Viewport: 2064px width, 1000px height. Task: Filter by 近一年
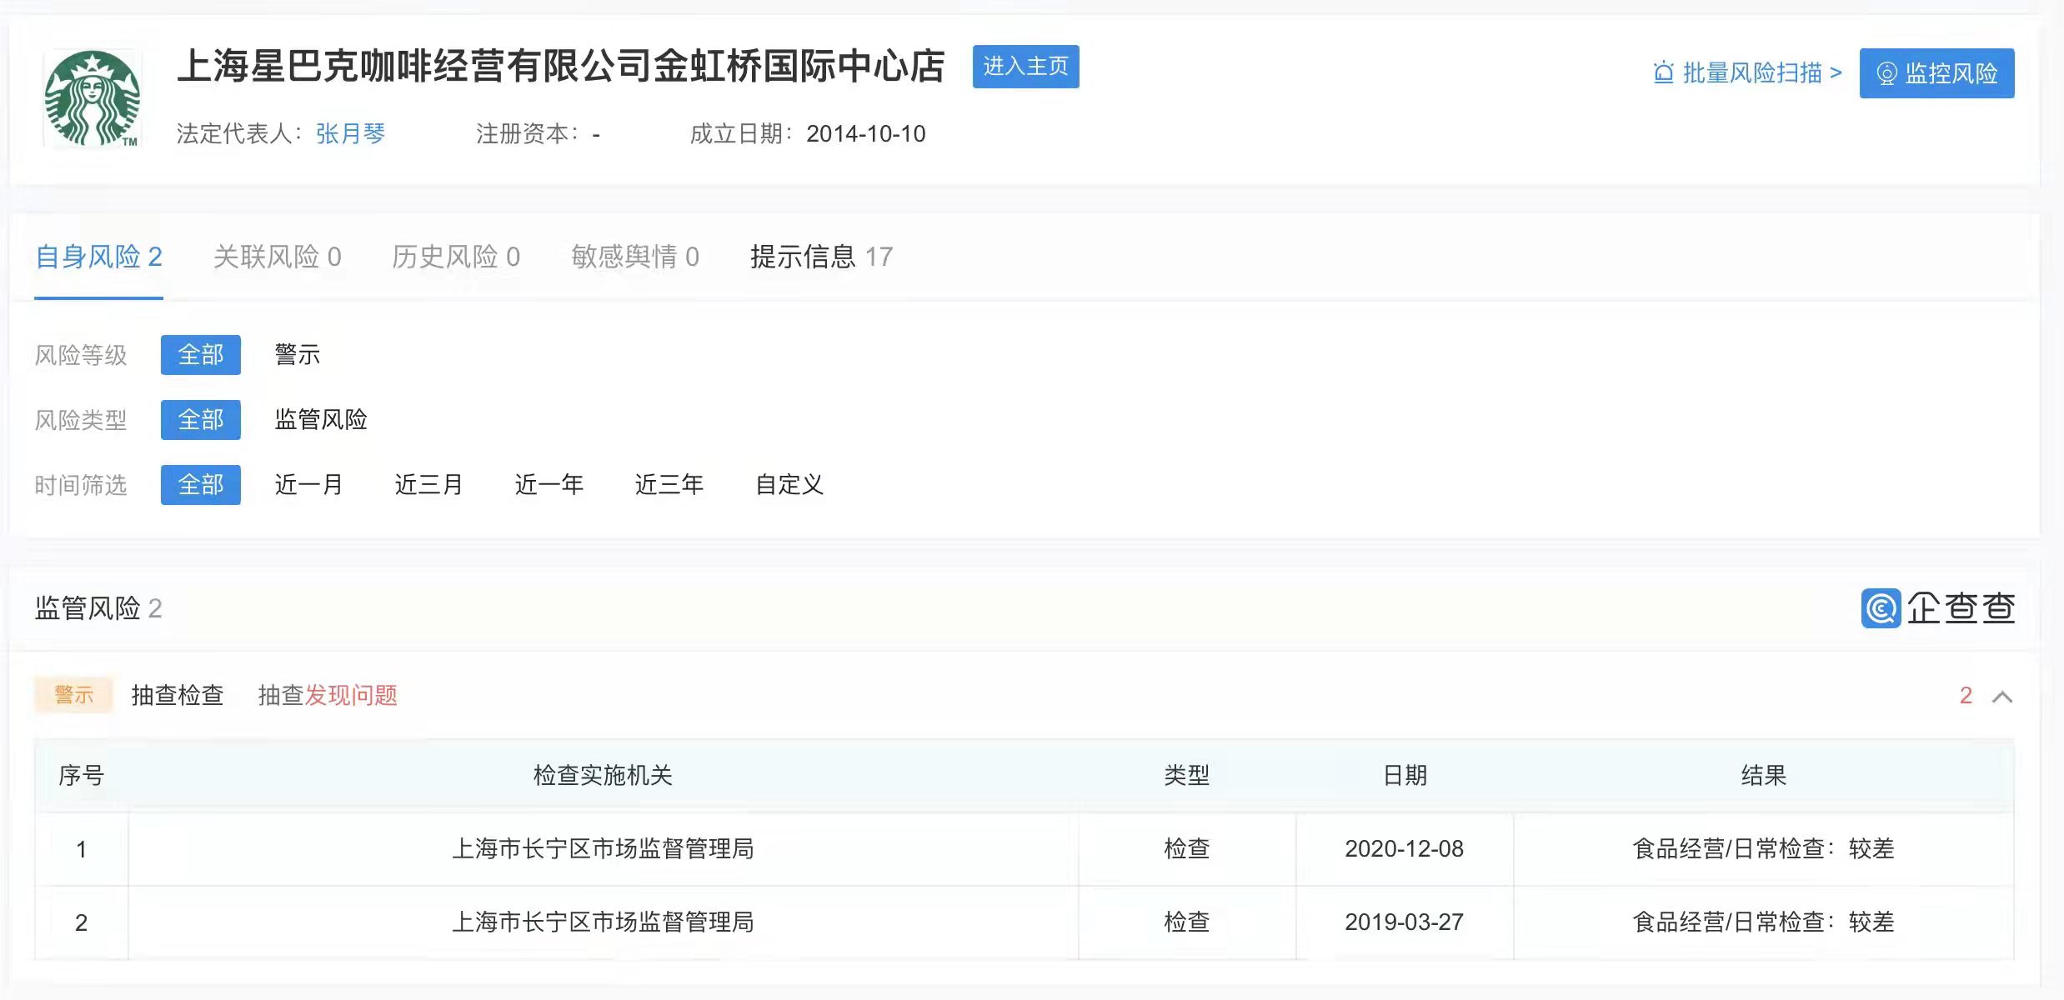(x=549, y=484)
